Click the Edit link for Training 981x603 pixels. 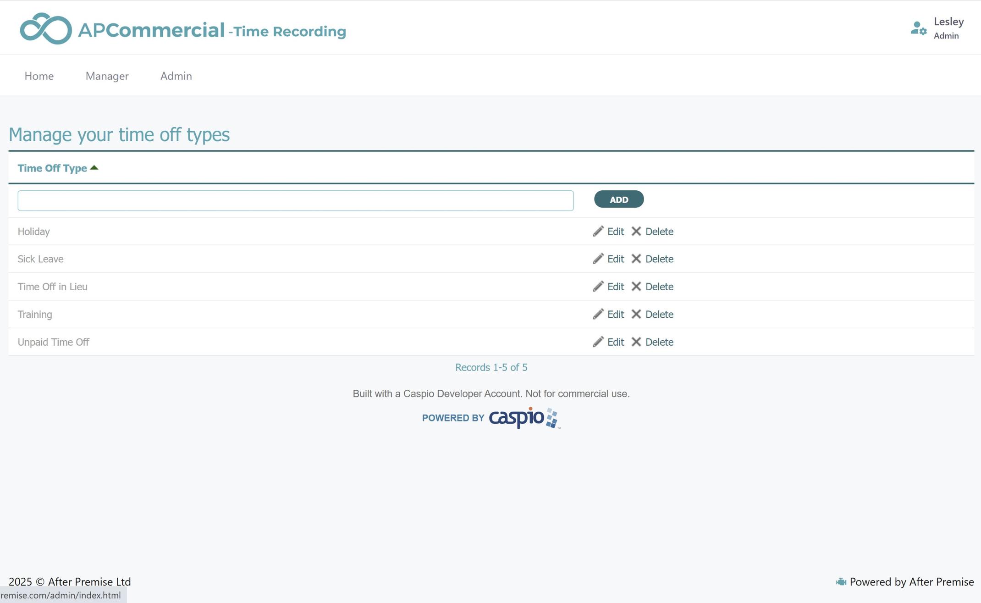click(x=616, y=314)
